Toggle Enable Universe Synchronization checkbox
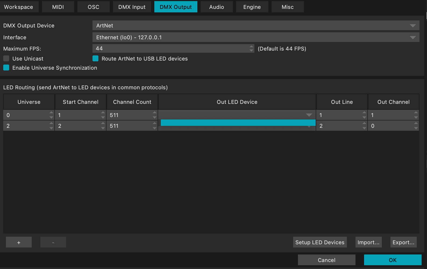This screenshot has height=269, width=427. pyautogui.click(x=6, y=68)
